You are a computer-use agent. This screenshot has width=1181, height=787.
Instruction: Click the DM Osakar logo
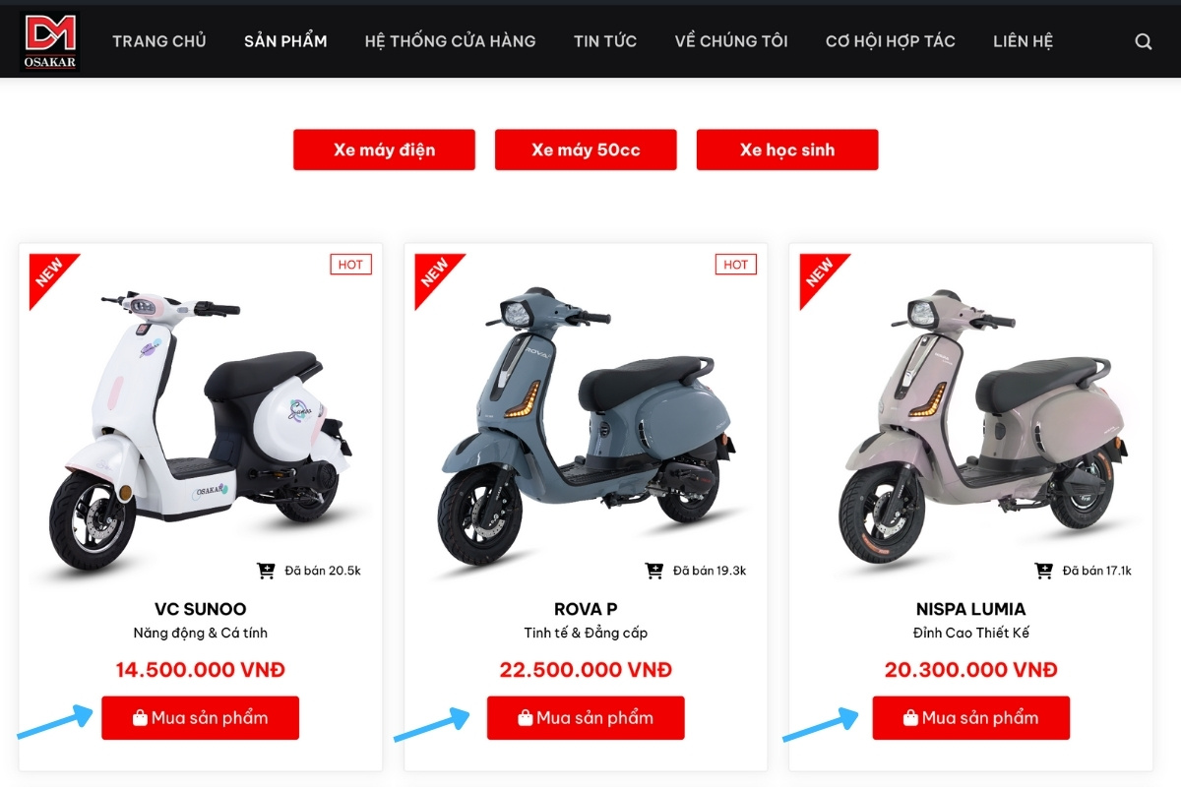[50, 42]
